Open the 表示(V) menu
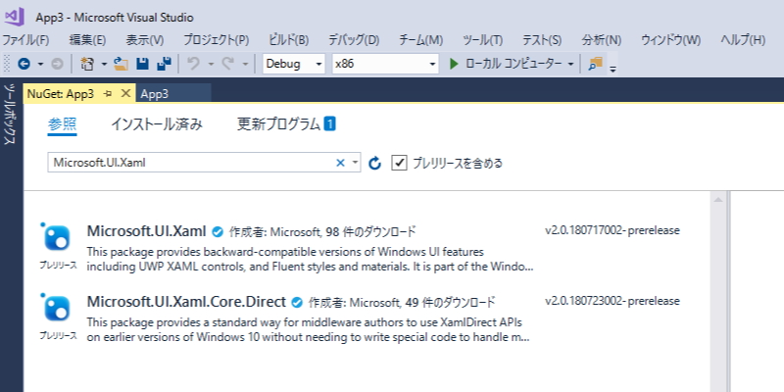784x392 pixels. point(144,40)
